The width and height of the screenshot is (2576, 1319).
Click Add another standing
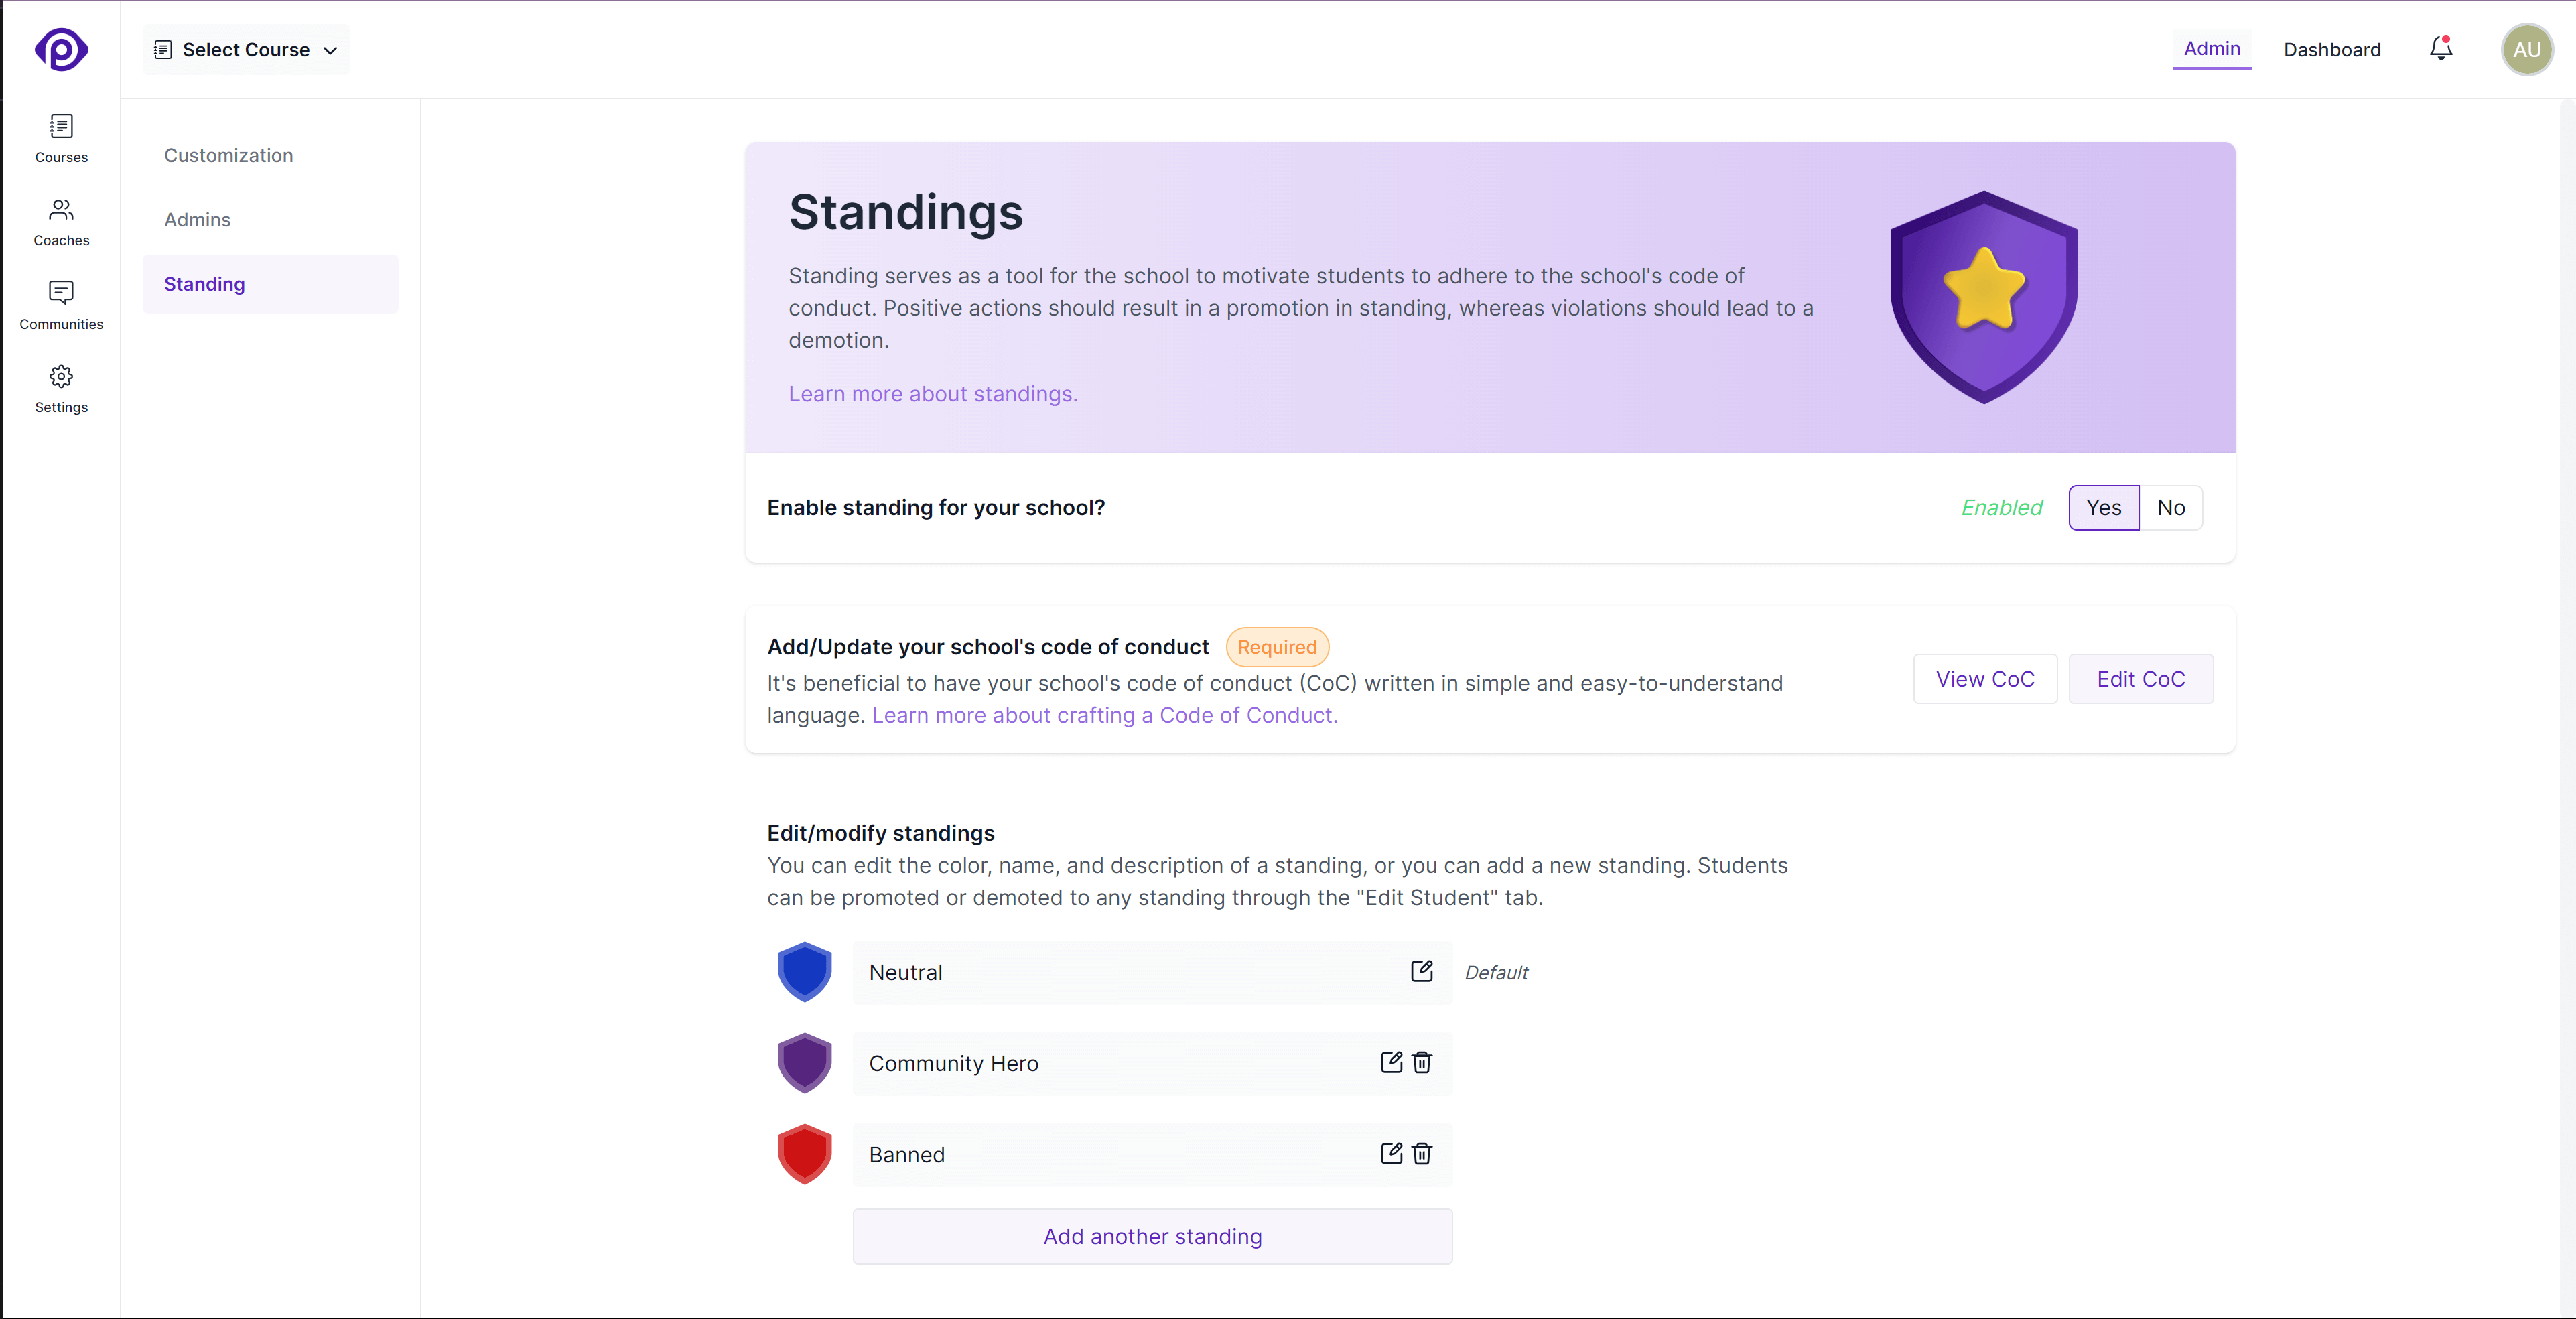(x=1152, y=1236)
